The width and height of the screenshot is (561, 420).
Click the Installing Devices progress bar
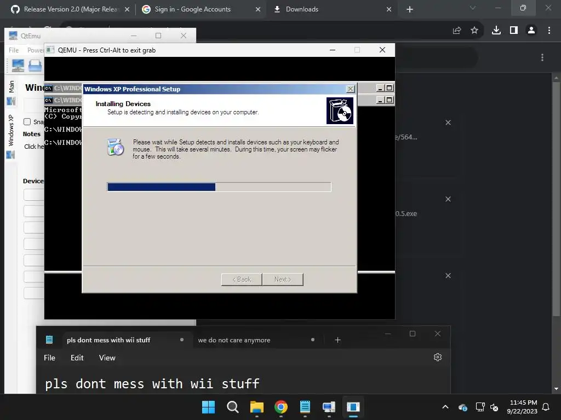pos(219,187)
